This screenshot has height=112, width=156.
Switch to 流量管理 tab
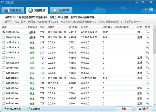pos(14,11)
